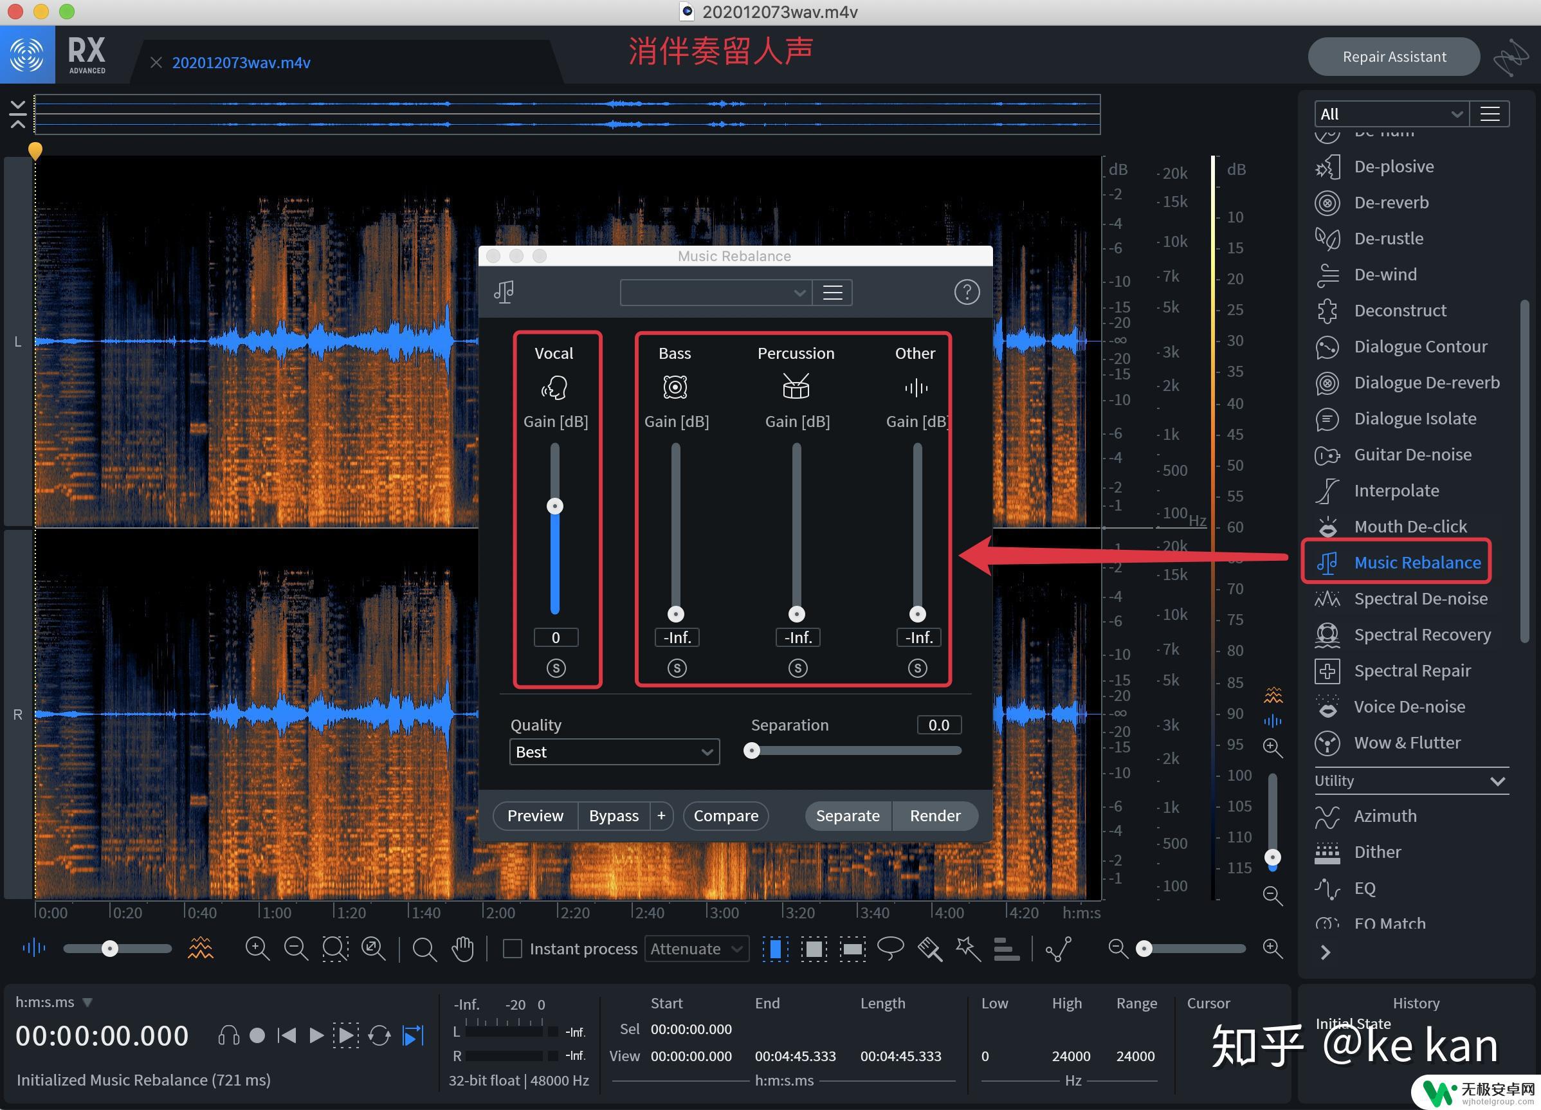Open Music Rebalance help

point(966,292)
